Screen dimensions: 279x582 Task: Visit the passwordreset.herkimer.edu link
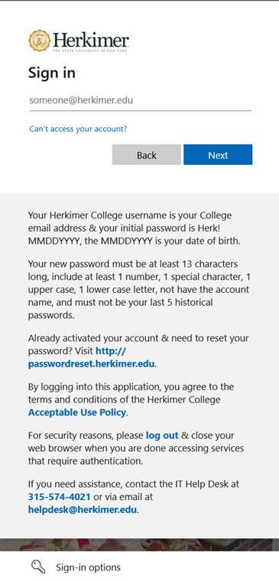pyautogui.click(x=92, y=357)
